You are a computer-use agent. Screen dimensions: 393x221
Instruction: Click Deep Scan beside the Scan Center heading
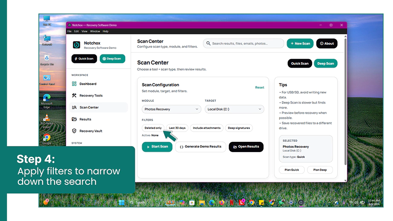coord(326,63)
